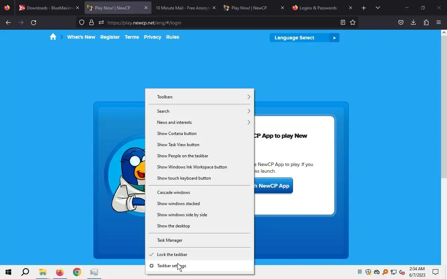Open What's New link
The image size is (447, 279).
point(81,37)
